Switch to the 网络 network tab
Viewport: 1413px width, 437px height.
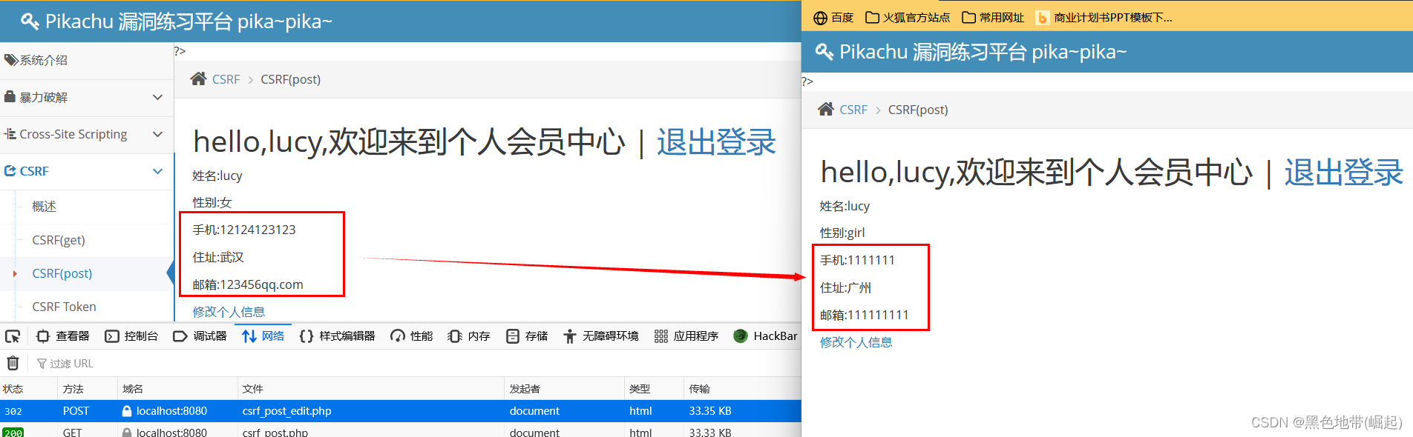click(263, 336)
